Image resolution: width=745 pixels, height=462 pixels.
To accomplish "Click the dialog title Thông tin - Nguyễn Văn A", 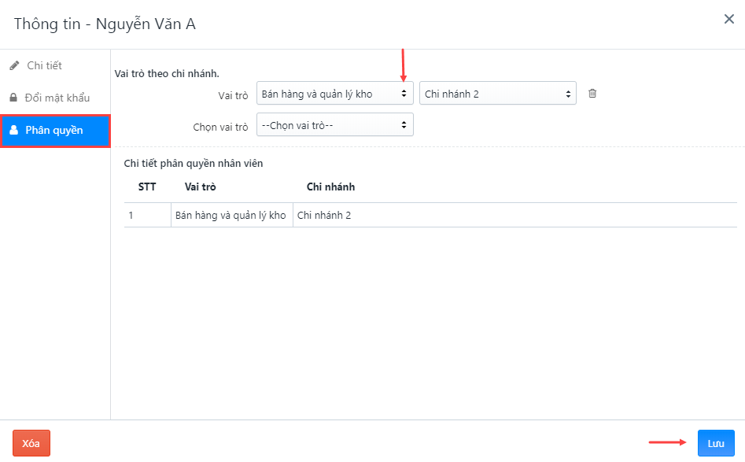I will click(x=105, y=24).
